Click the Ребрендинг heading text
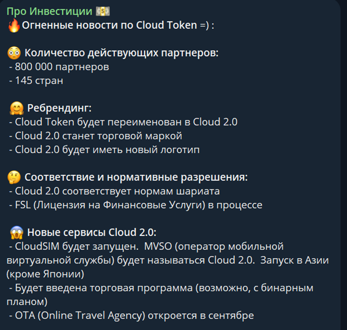The image size is (347, 330). click(60, 109)
